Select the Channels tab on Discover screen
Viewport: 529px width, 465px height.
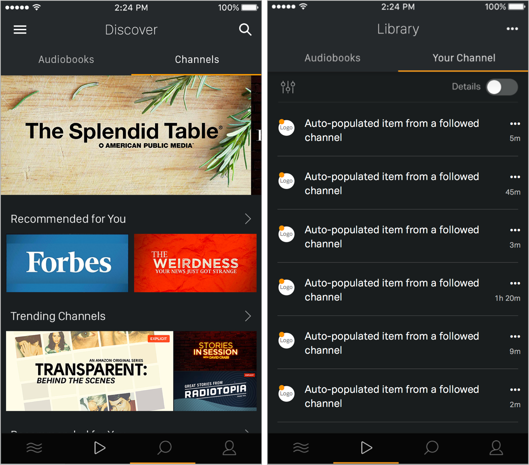197,60
